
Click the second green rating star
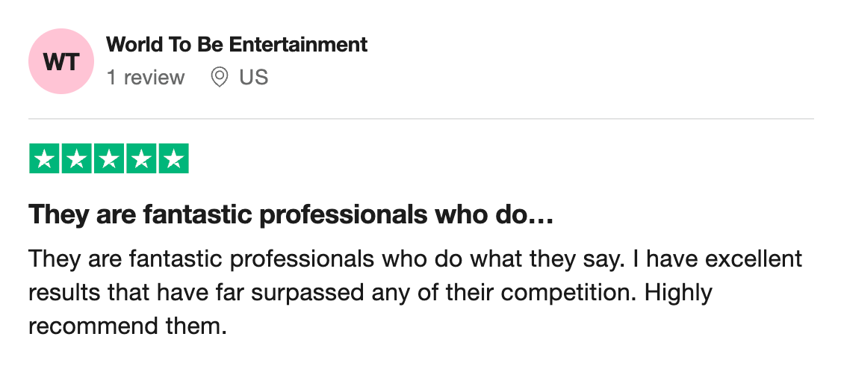coord(77,158)
